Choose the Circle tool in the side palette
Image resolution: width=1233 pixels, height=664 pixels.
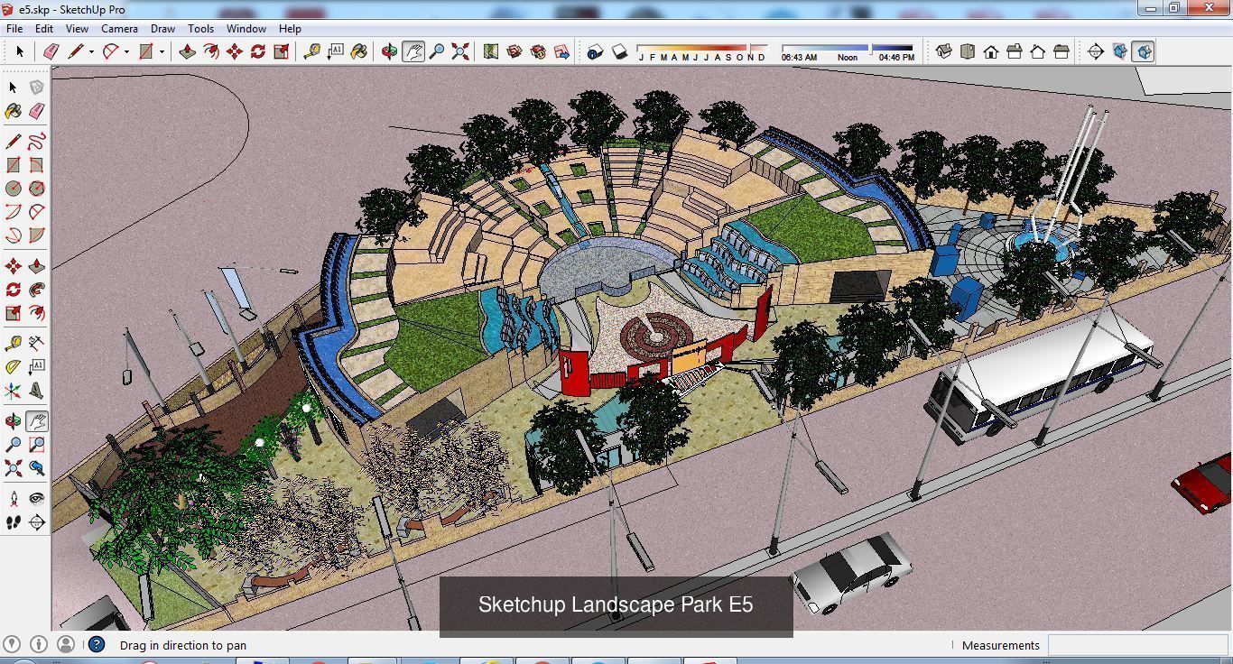(x=13, y=188)
